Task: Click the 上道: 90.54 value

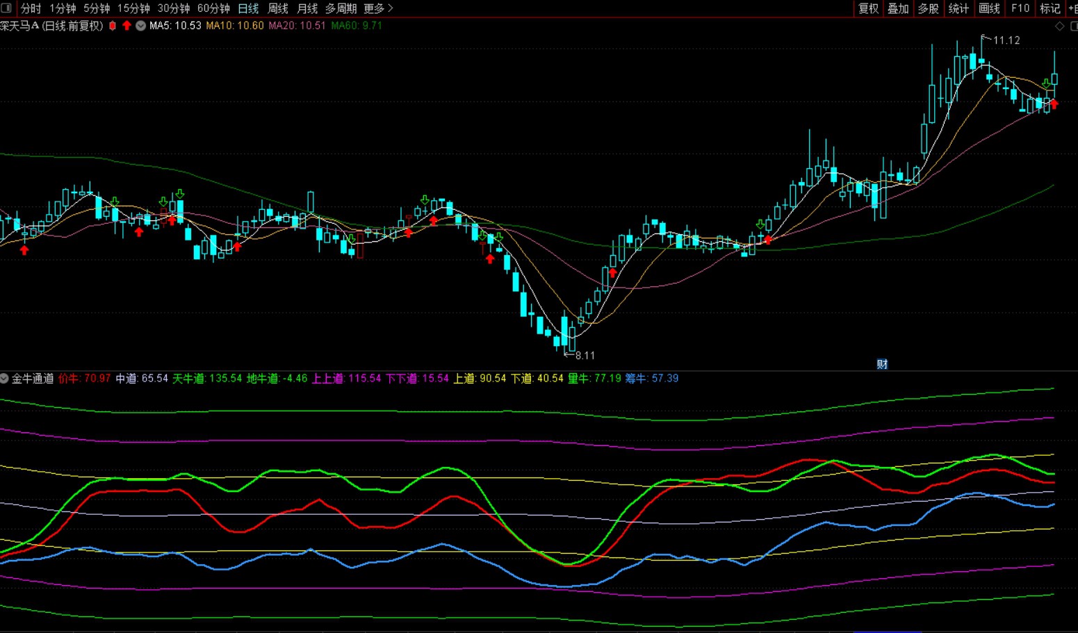Action: click(480, 379)
